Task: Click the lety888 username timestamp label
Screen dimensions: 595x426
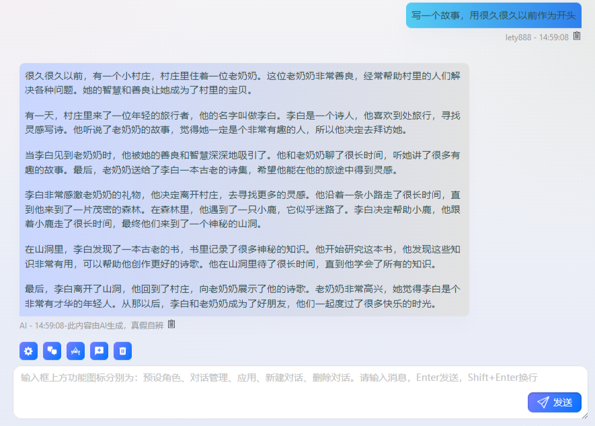Action: 537,37
